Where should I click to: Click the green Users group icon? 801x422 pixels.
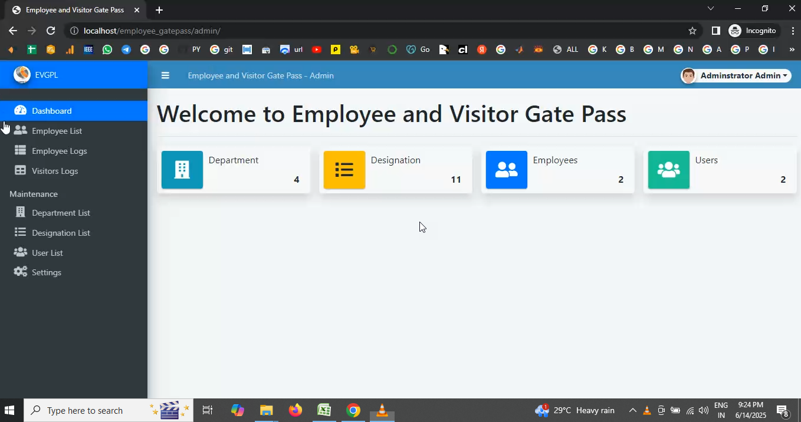668,170
